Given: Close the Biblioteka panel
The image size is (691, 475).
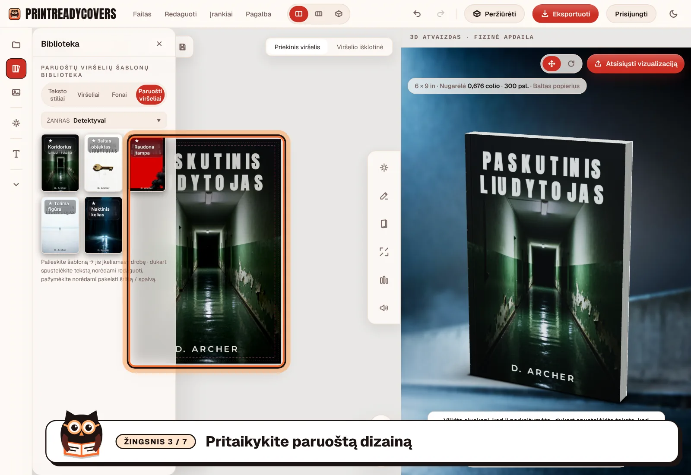Looking at the screenshot, I should click(x=159, y=44).
